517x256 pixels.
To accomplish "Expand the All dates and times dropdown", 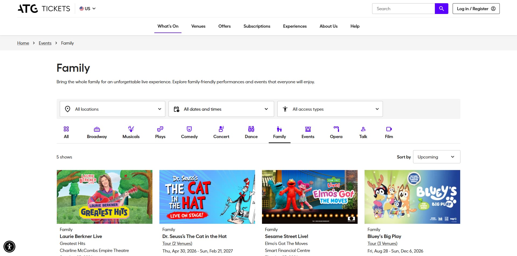I will (221, 109).
